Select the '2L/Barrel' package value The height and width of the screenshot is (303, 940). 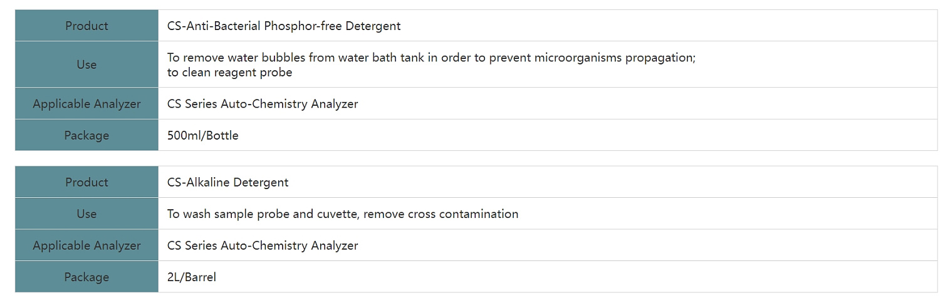pos(191,277)
